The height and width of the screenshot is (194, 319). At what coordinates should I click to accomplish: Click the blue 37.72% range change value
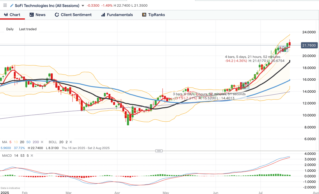tap(19, 148)
